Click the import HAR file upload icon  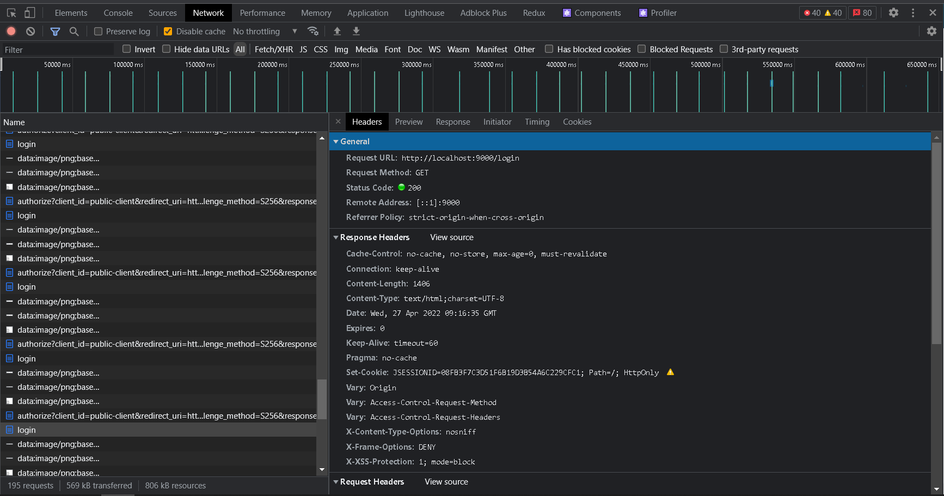(337, 32)
